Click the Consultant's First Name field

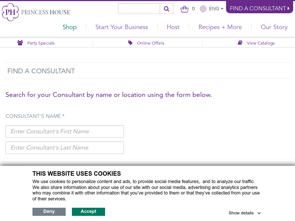pos(65,131)
